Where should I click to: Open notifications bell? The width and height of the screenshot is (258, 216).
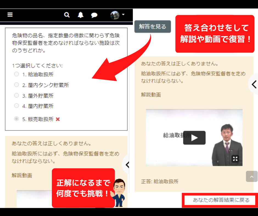(x=80, y=15)
